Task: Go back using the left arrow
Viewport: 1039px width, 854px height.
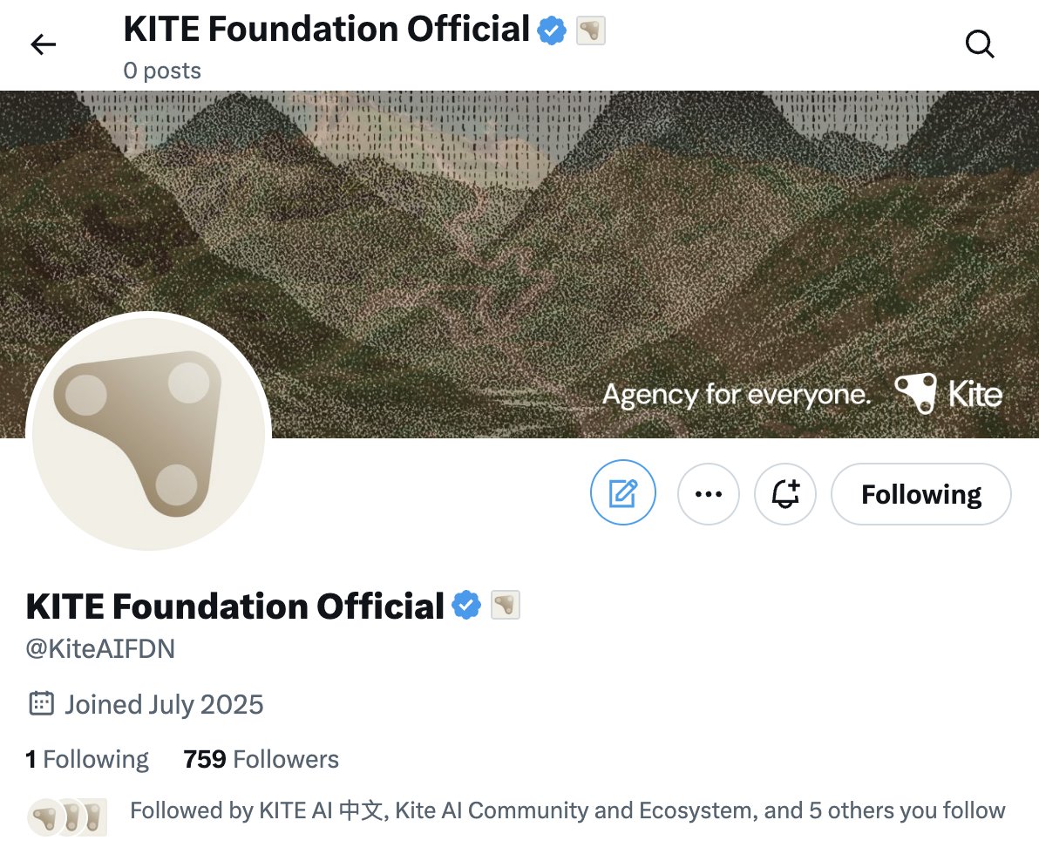Action: pyautogui.click(x=43, y=44)
